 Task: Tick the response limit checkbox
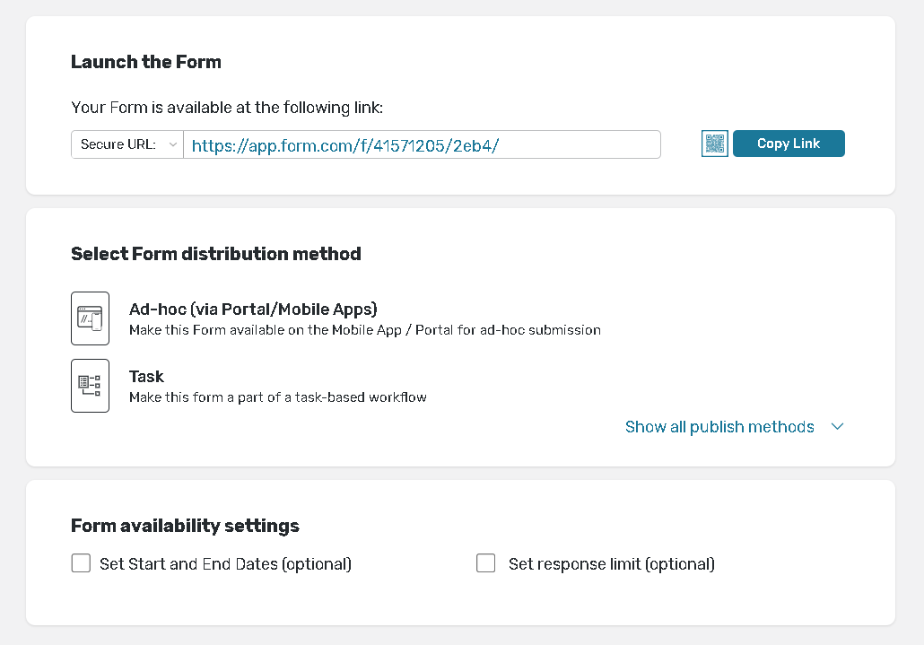tap(486, 563)
